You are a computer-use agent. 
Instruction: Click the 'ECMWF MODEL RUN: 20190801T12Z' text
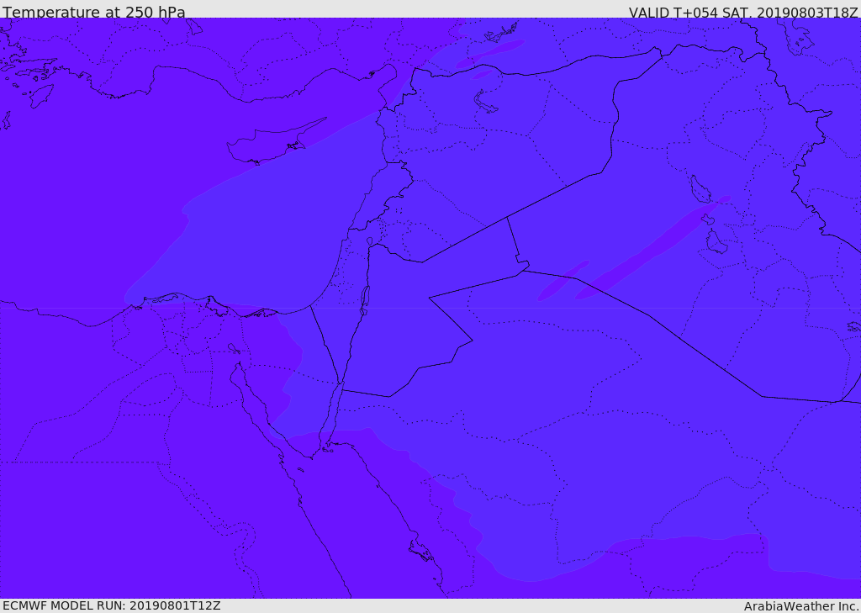(x=112, y=605)
